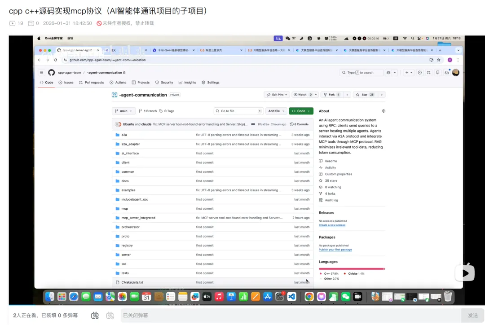The image size is (485, 325).
Task: Open App Store in the Dock
Action: click(x=268, y=297)
